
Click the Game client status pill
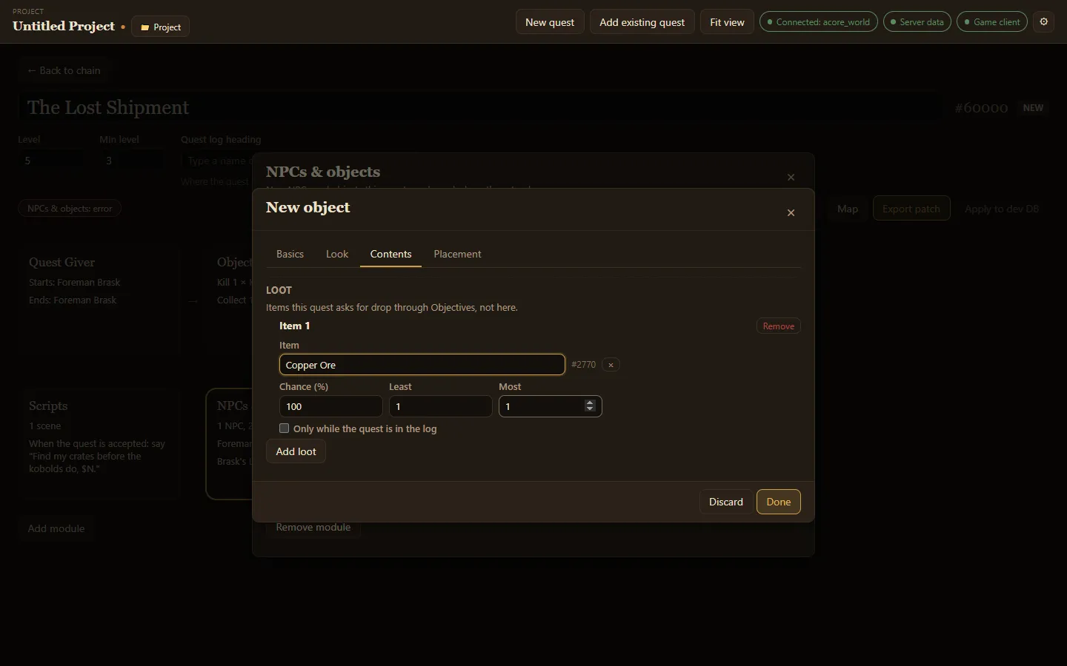(992, 22)
